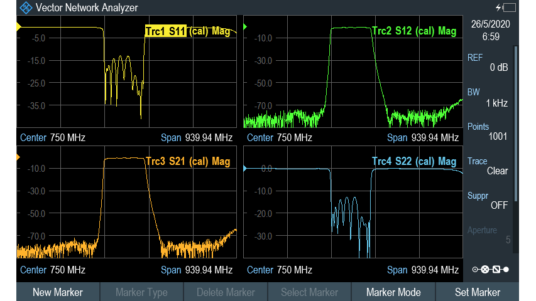536x301 pixels.
Task: Click the blue Trc4 reference marker triangle
Action: (x=245, y=168)
